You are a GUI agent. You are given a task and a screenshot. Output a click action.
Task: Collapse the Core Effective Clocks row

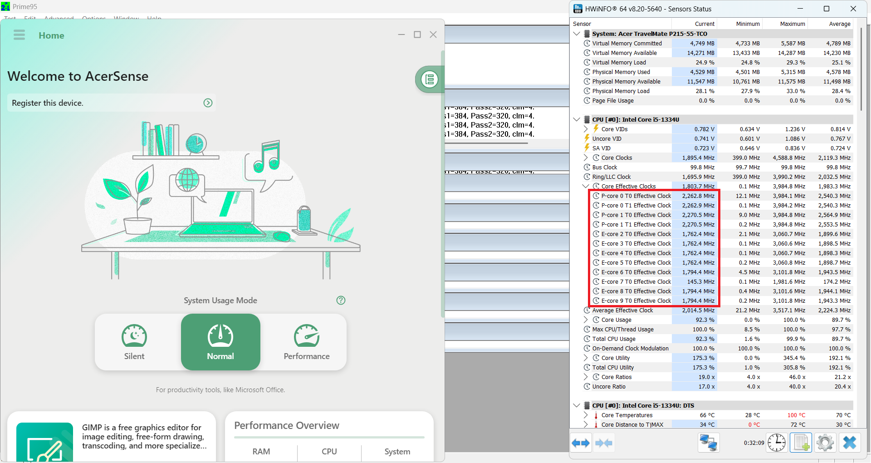tap(586, 186)
